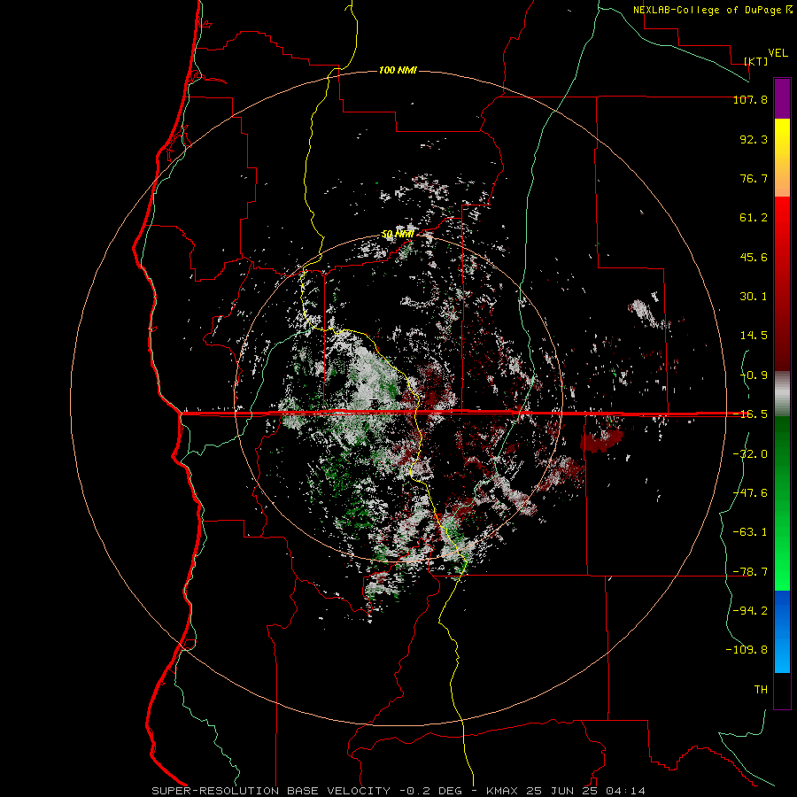Select the 107.8 velocity scale value
Viewport: 797px width, 797px height.
(x=750, y=99)
